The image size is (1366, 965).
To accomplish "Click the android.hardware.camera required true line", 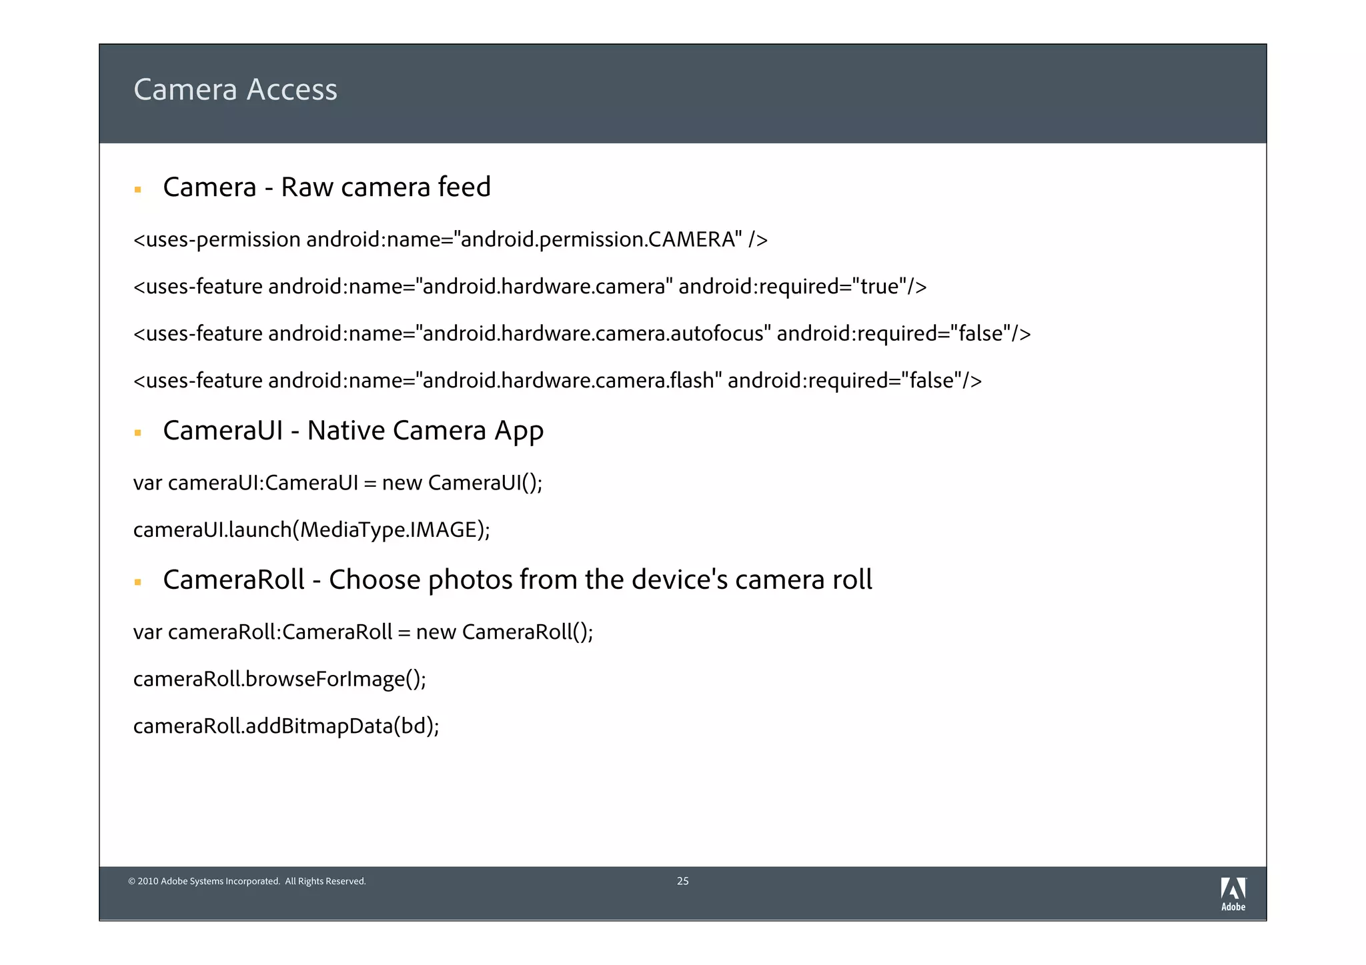I will 530,287.
